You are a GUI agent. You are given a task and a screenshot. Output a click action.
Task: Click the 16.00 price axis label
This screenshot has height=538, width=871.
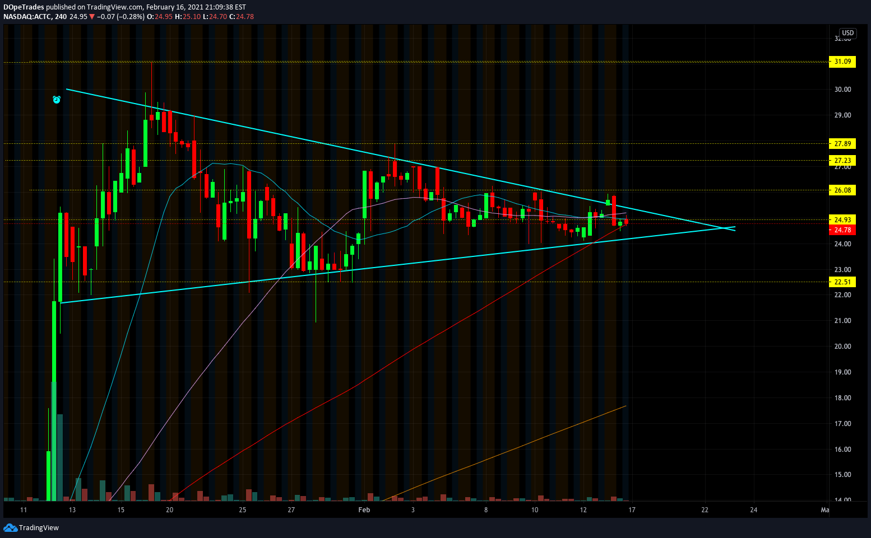click(842, 450)
